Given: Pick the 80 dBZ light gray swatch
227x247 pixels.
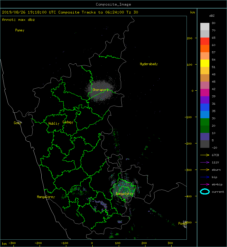Looking at the screenshot, I should pos(205,26).
